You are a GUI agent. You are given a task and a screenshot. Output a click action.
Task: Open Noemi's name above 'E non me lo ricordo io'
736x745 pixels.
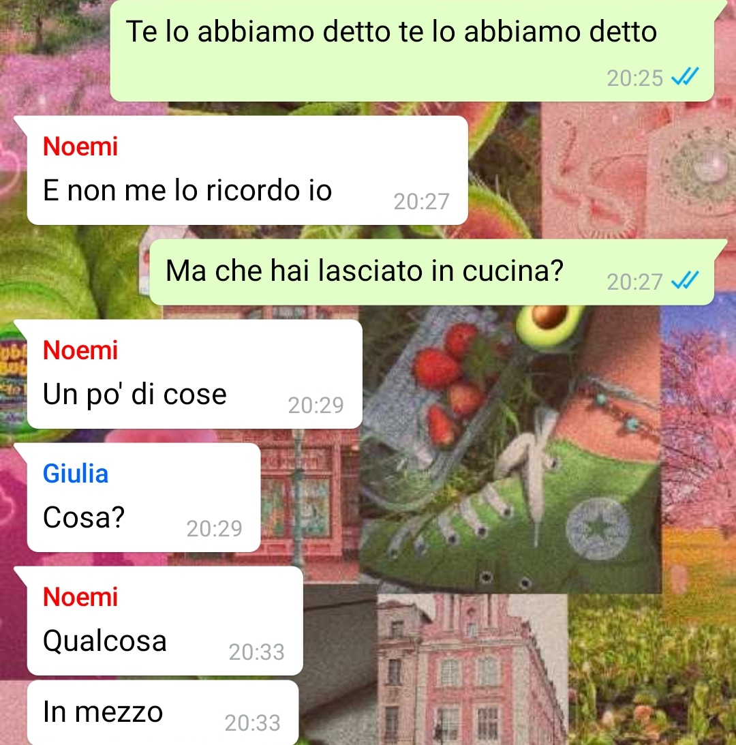tap(80, 146)
